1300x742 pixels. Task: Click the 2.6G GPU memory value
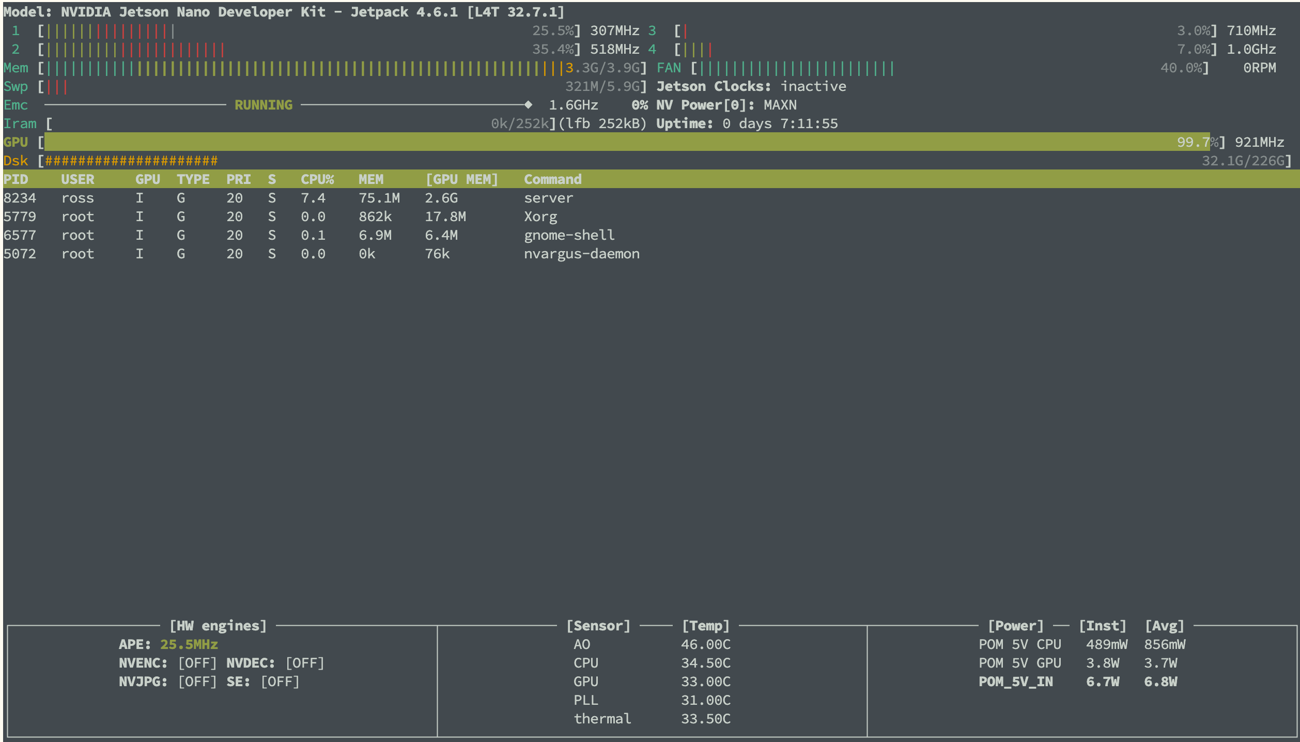[x=441, y=198]
